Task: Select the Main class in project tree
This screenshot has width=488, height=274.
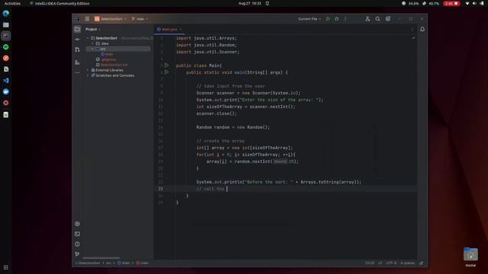Action: click(107, 54)
